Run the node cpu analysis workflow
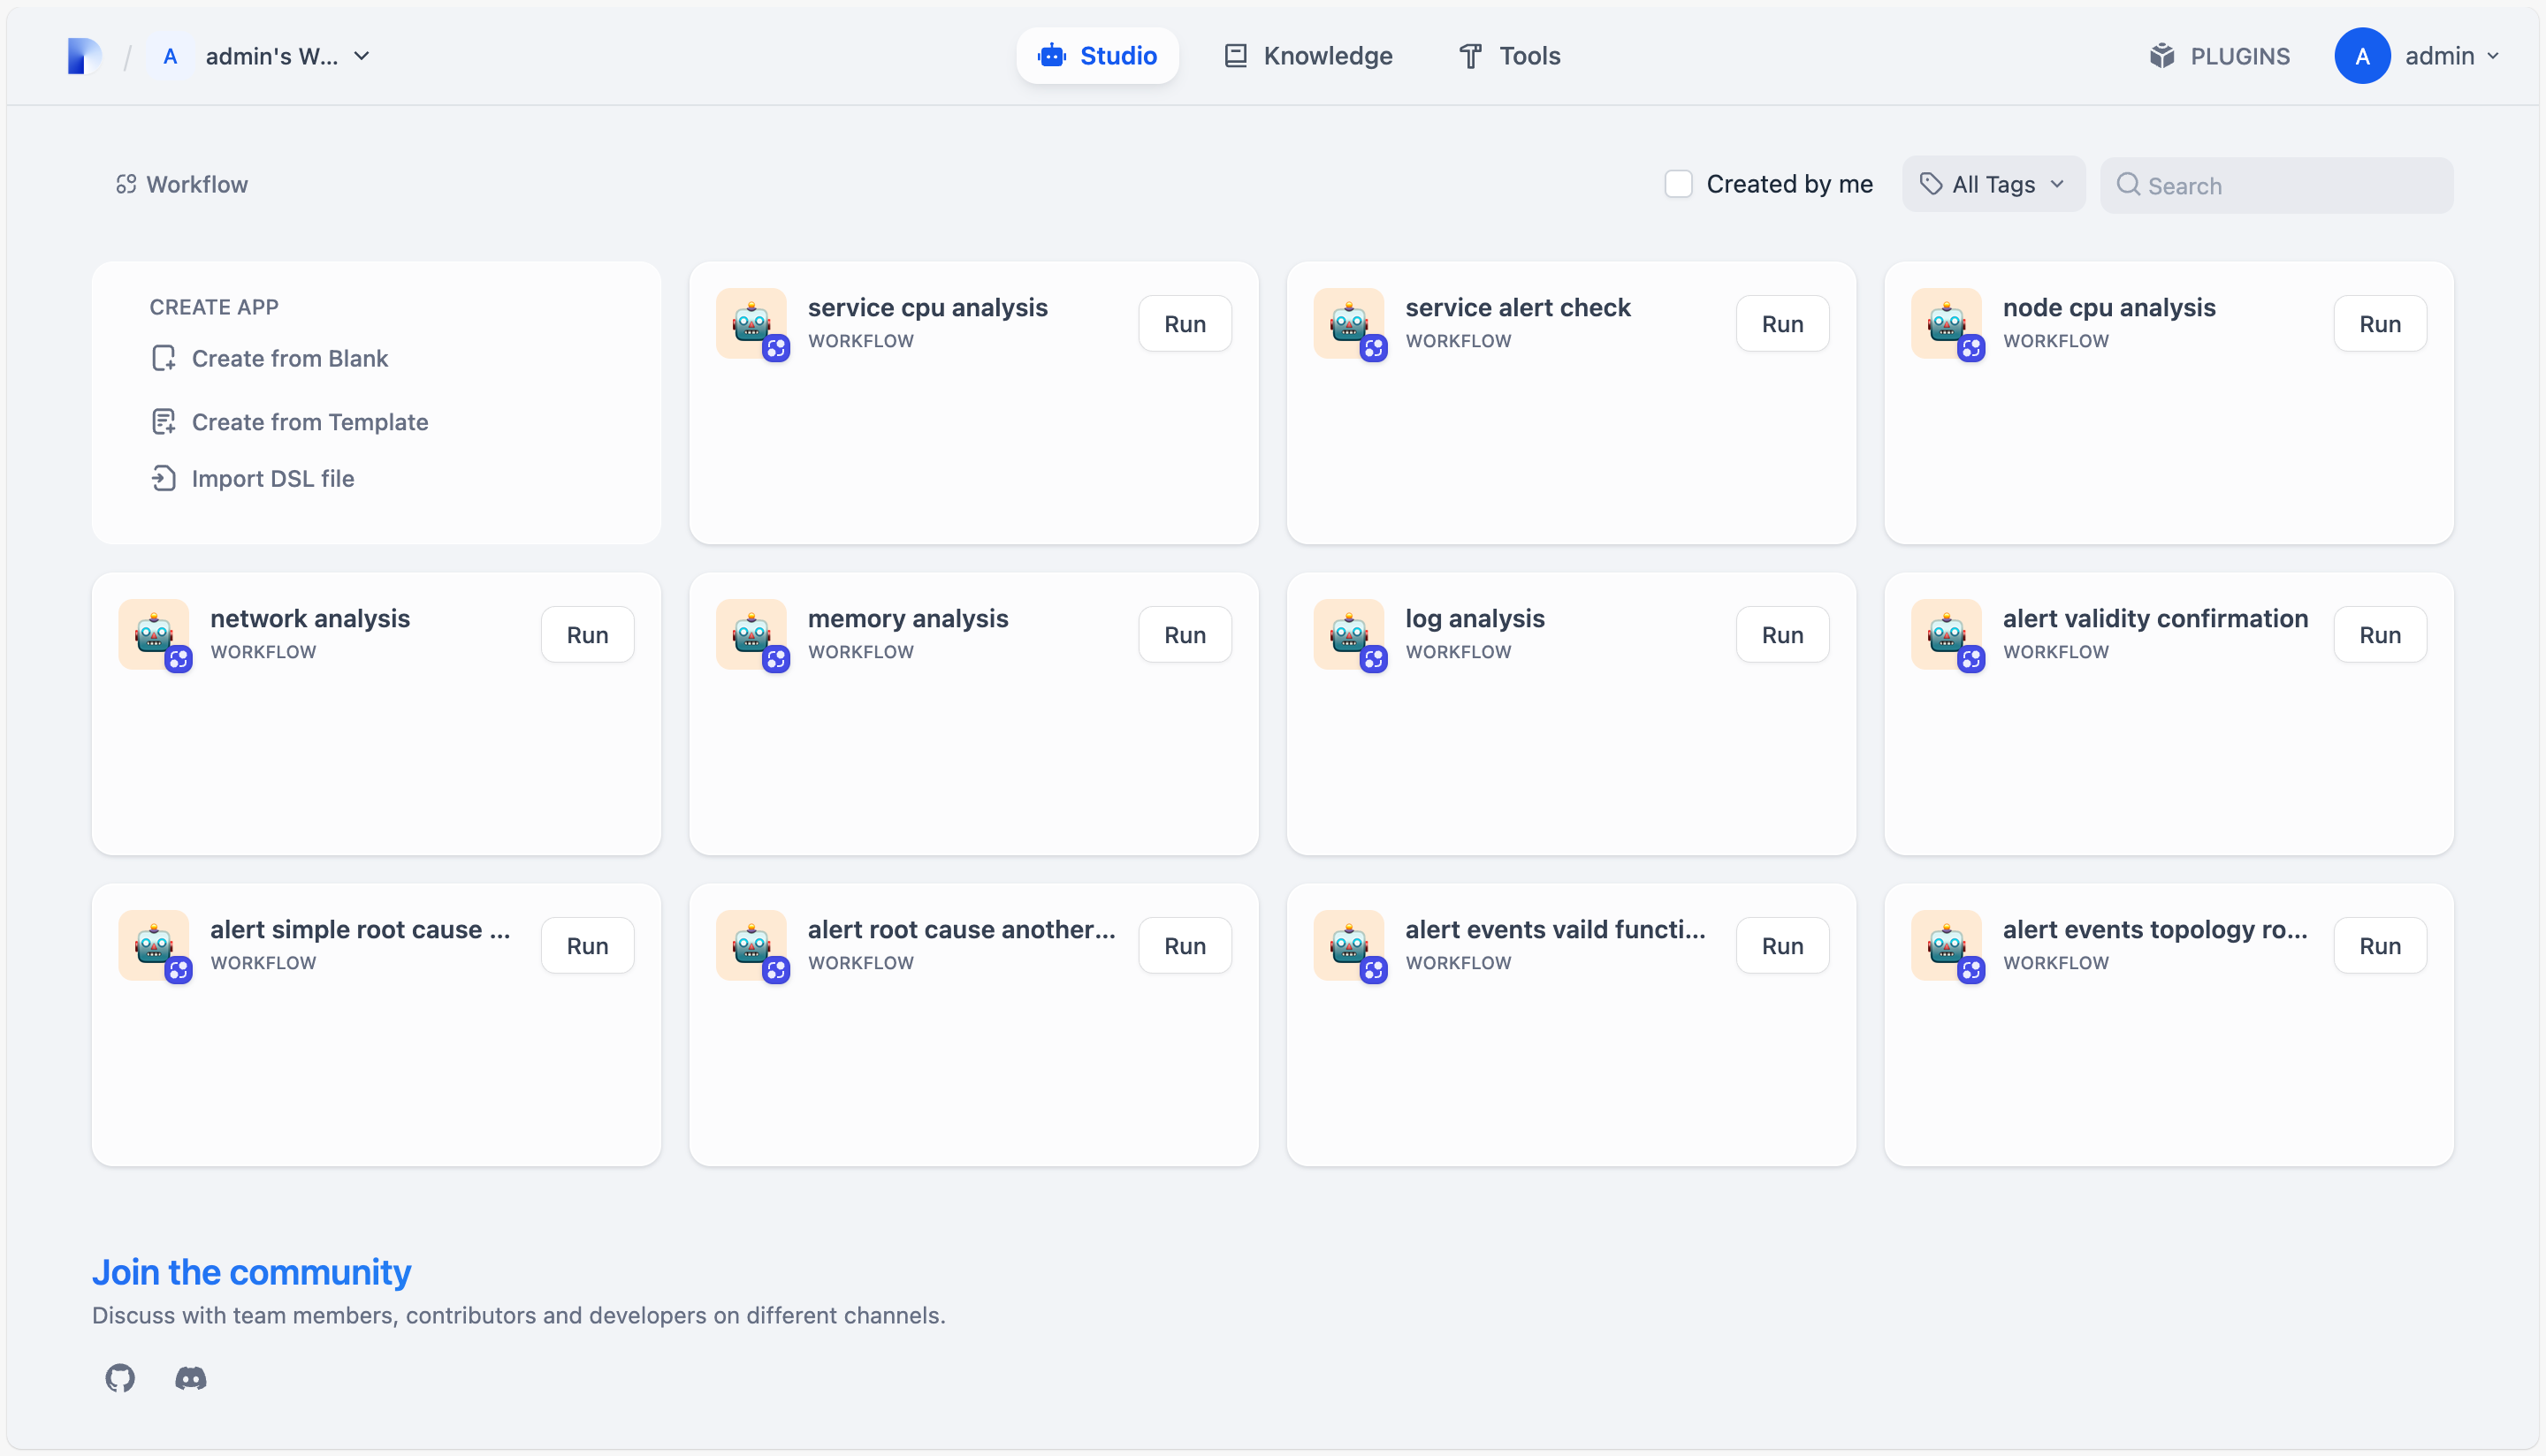This screenshot has width=2546, height=1456. (2379, 324)
